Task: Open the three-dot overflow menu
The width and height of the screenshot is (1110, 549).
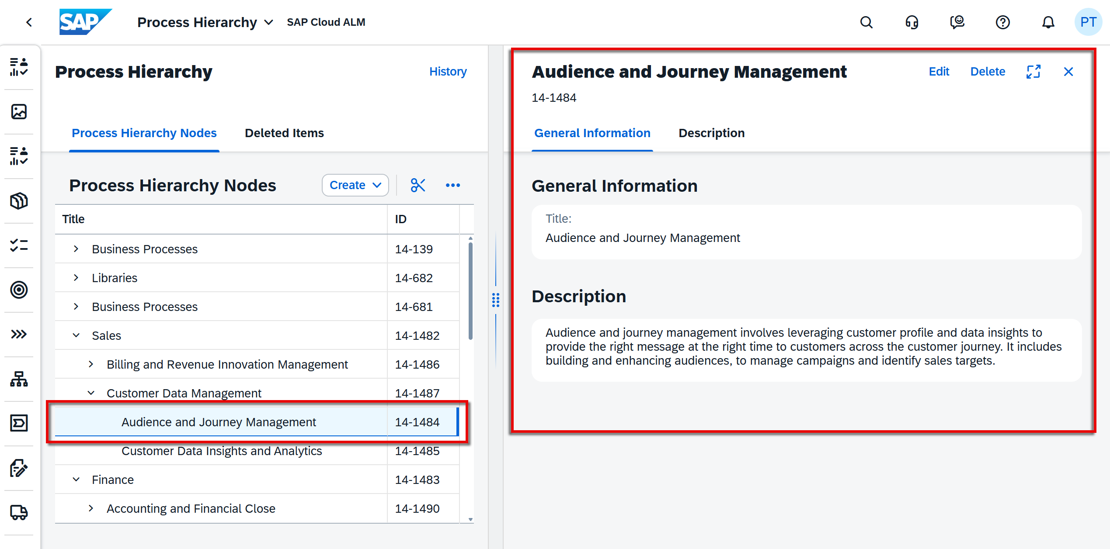Action: coord(453,185)
